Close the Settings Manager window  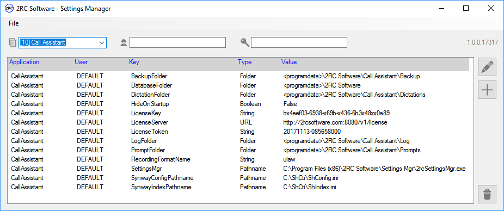coord(490,9)
